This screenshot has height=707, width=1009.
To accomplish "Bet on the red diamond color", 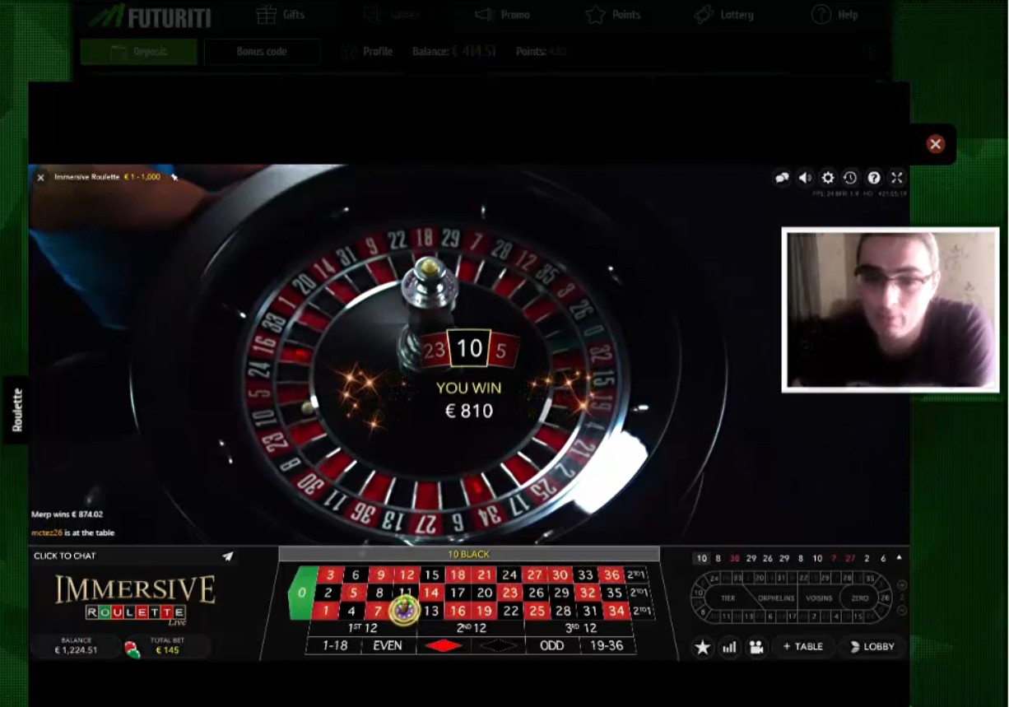I will pyautogui.click(x=443, y=646).
